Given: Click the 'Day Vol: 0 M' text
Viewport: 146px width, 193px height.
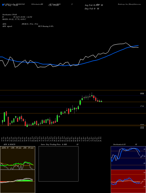Looking at the screenshot, I should [x=92, y=9].
